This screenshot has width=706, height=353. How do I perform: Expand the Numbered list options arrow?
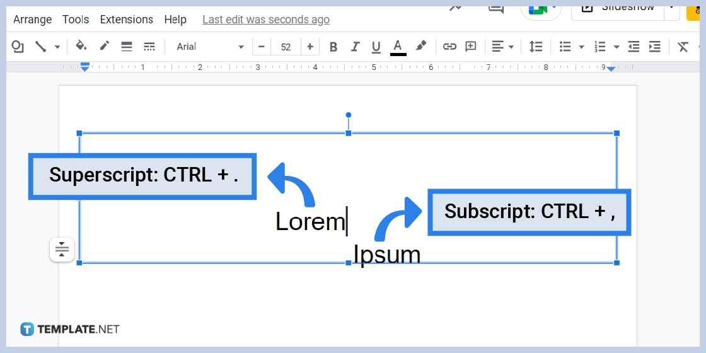point(616,47)
